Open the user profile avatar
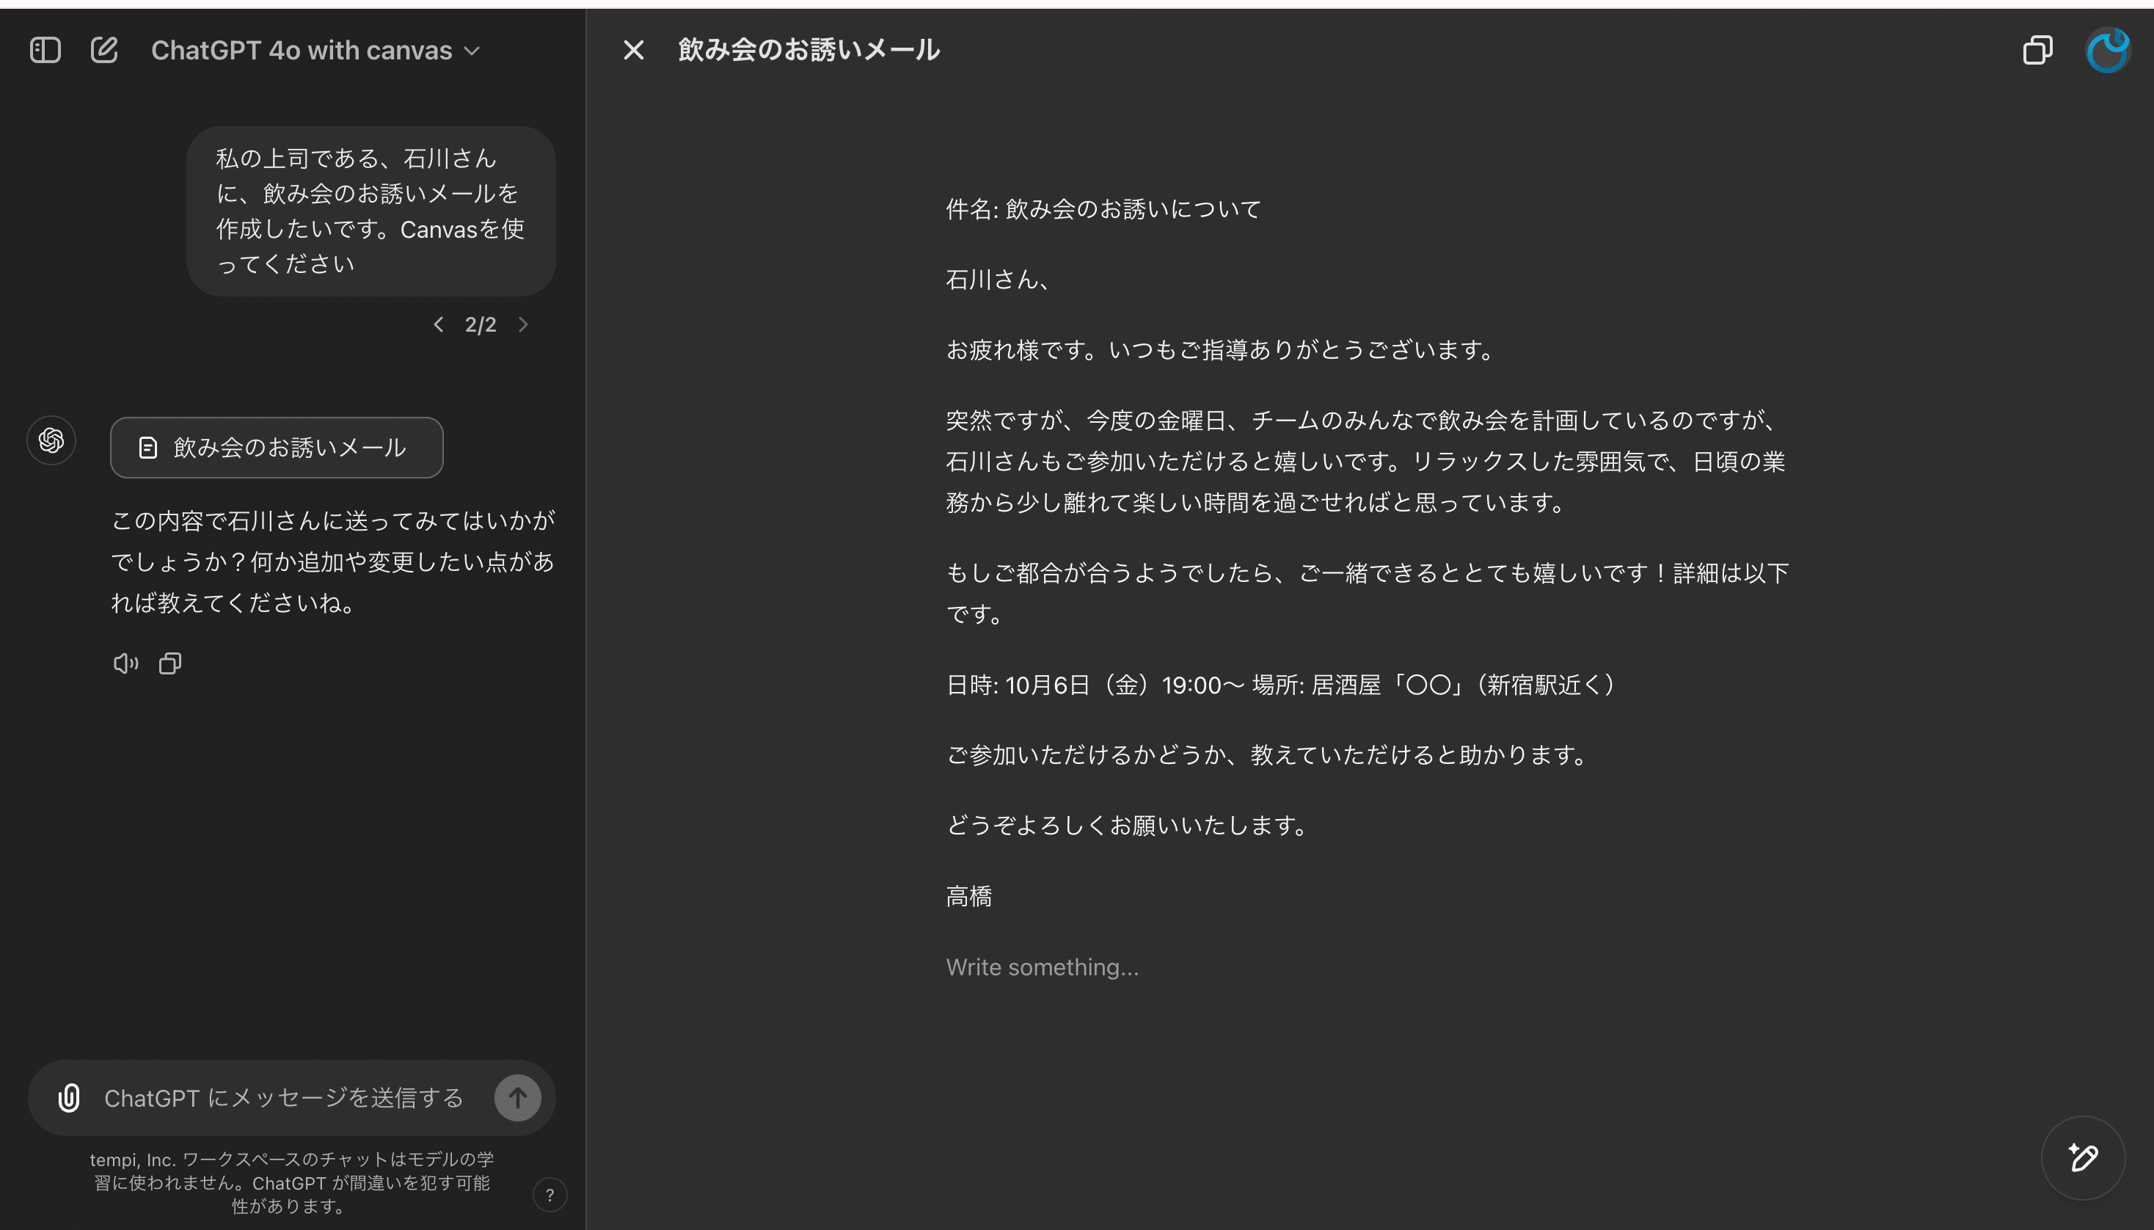Image resolution: width=2154 pixels, height=1230 pixels. coord(2107,50)
